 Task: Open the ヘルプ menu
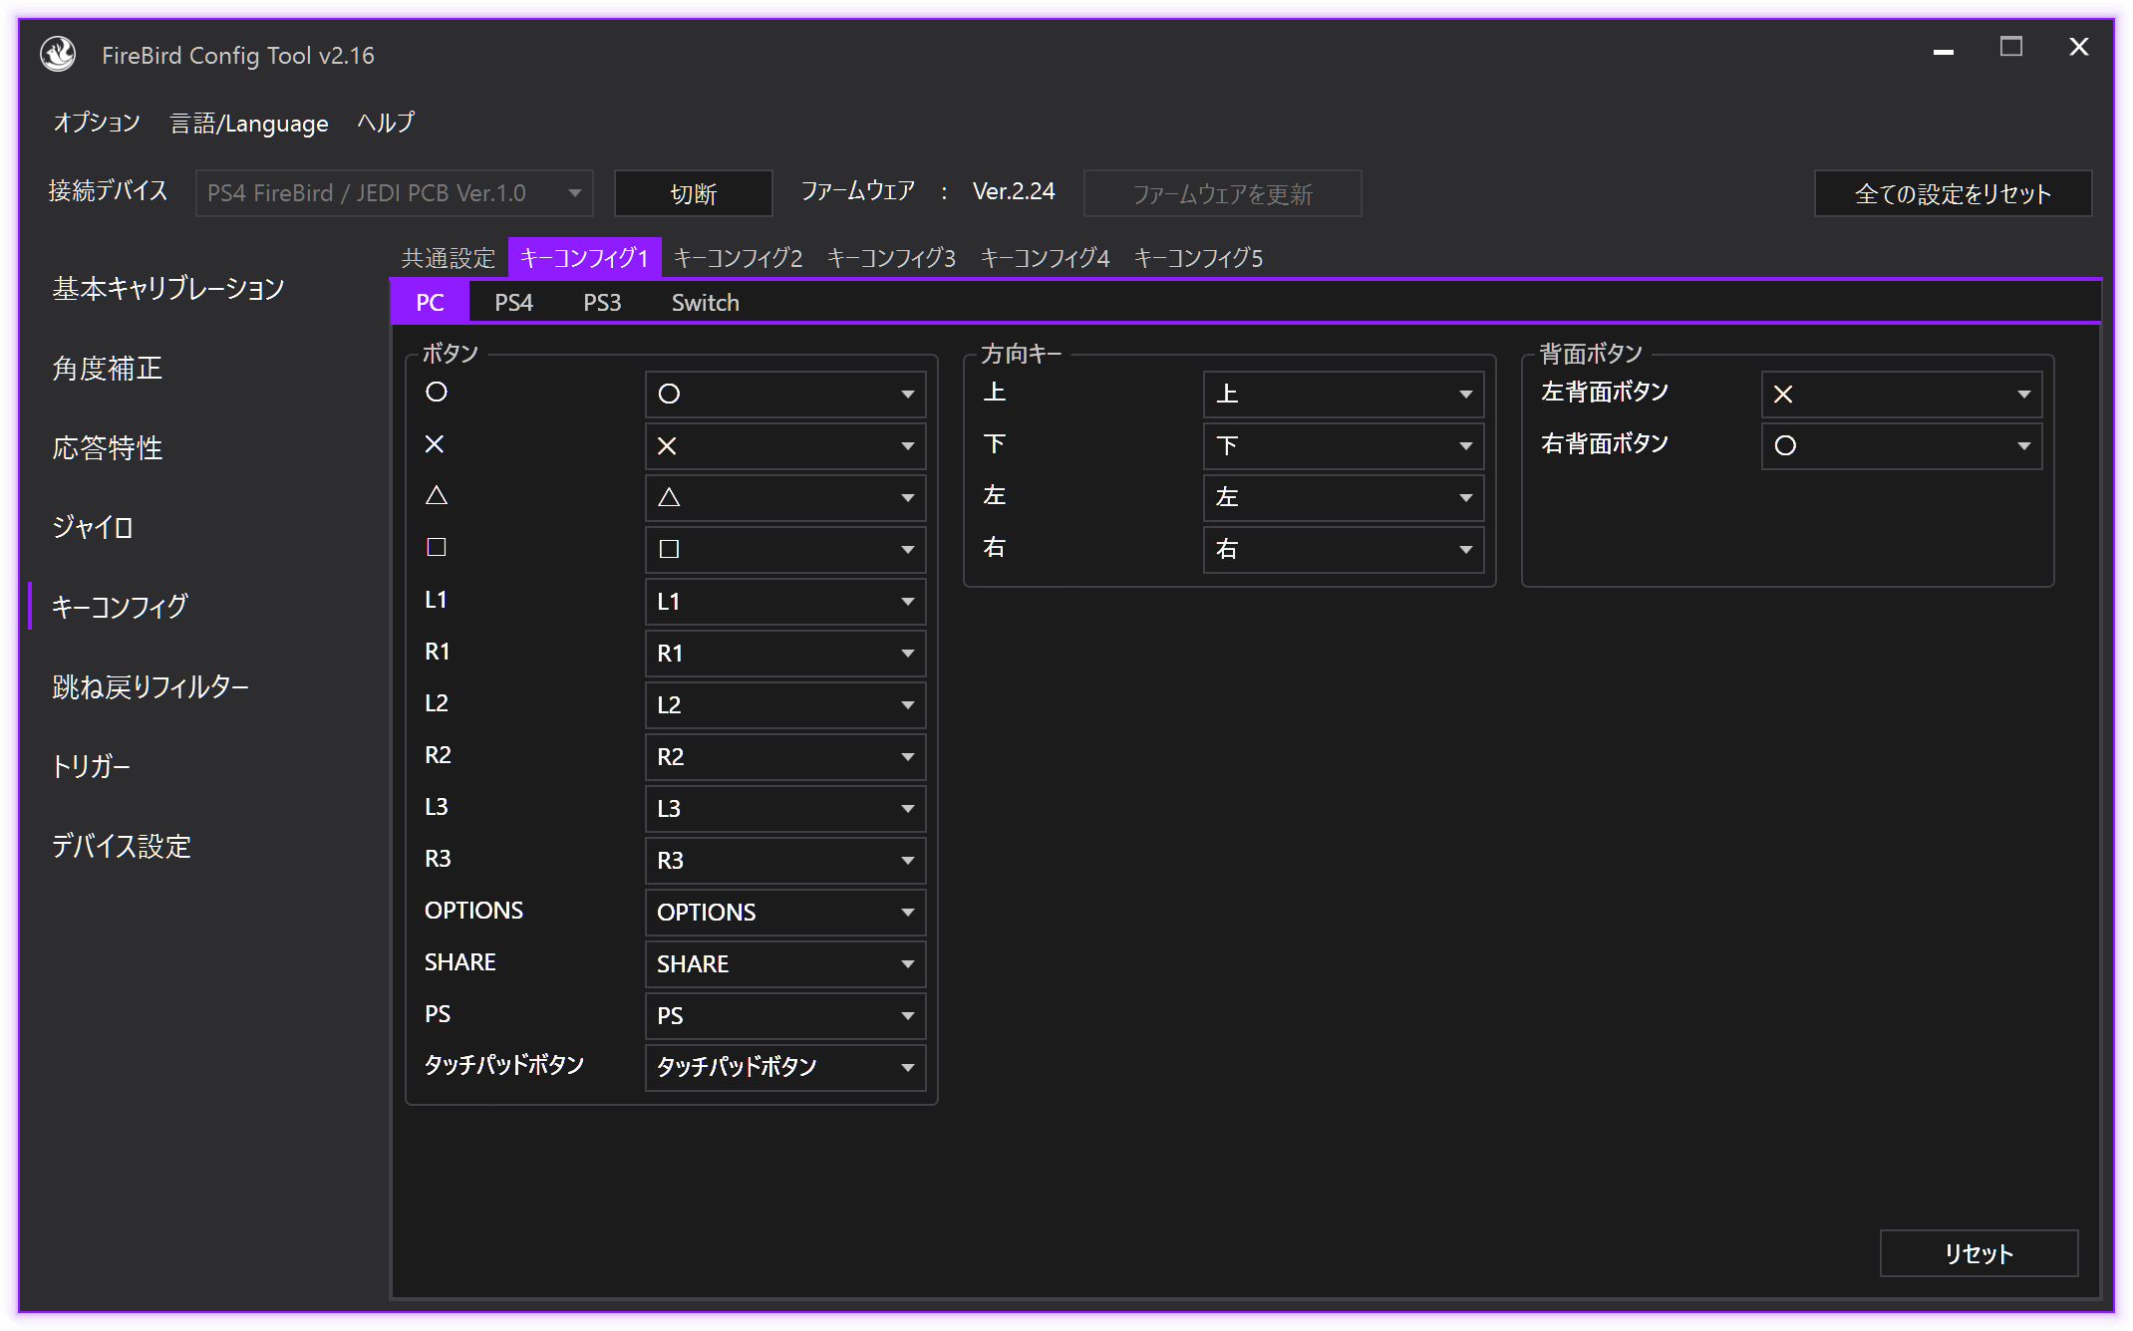(386, 123)
